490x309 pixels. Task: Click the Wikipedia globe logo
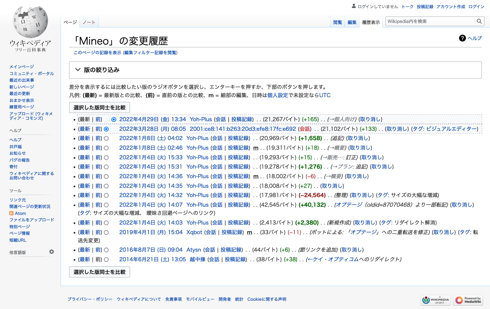coord(30,22)
